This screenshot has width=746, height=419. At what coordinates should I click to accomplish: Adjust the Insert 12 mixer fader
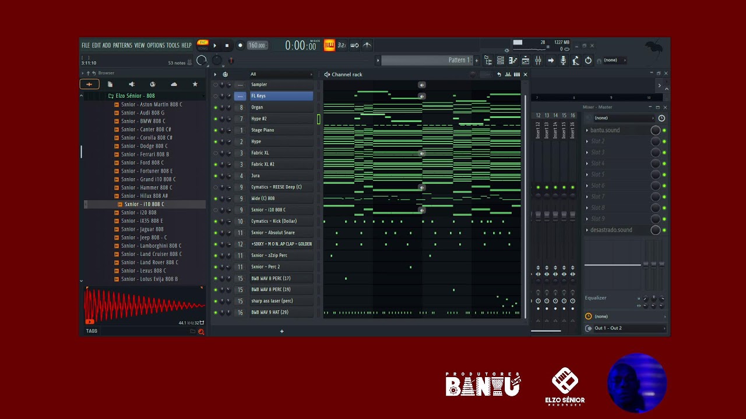[538, 215]
